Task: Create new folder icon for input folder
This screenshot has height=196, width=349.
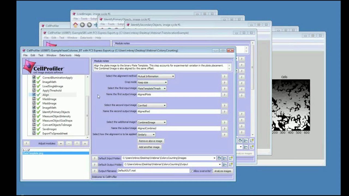Action: pos(231,158)
